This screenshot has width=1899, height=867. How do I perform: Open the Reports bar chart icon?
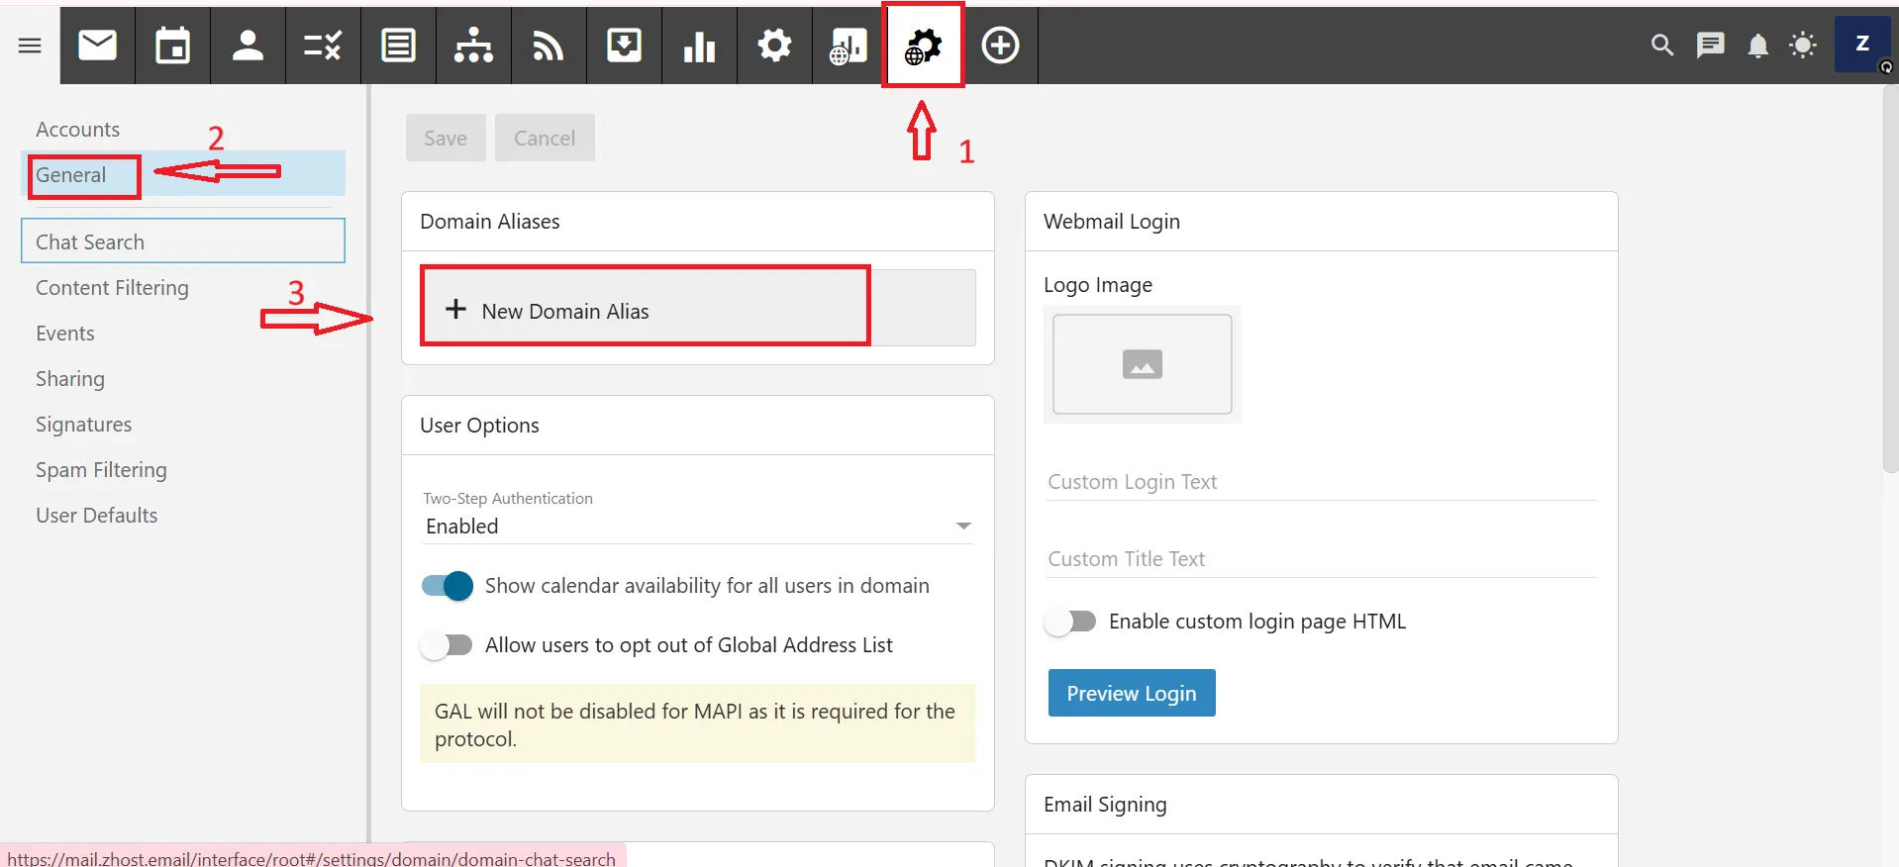699,46
